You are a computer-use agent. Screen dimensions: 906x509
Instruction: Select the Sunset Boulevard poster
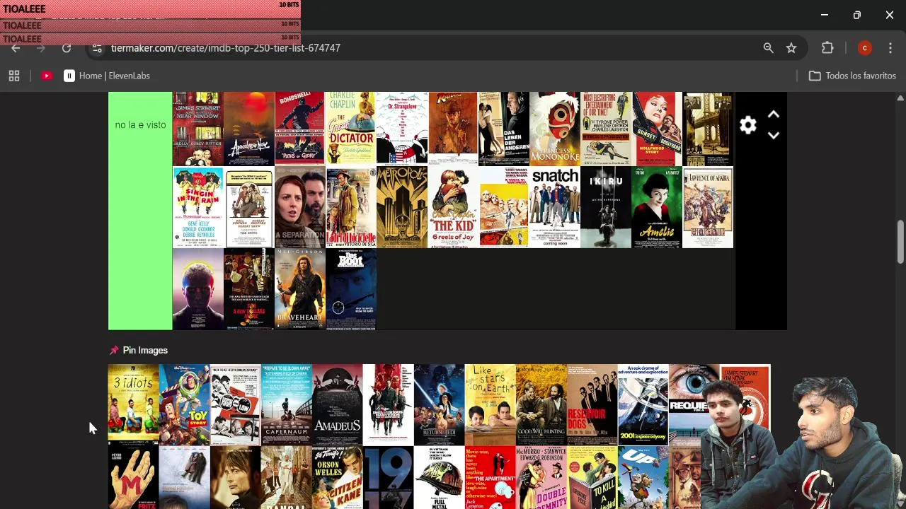(x=657, y=129)
